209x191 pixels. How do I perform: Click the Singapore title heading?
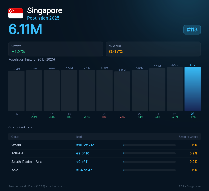click(45, 10)
